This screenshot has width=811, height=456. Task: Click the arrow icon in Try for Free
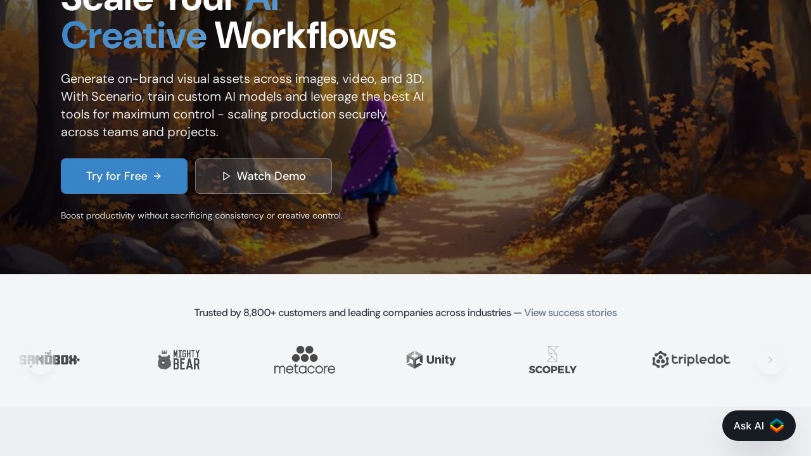pos(157,176)
